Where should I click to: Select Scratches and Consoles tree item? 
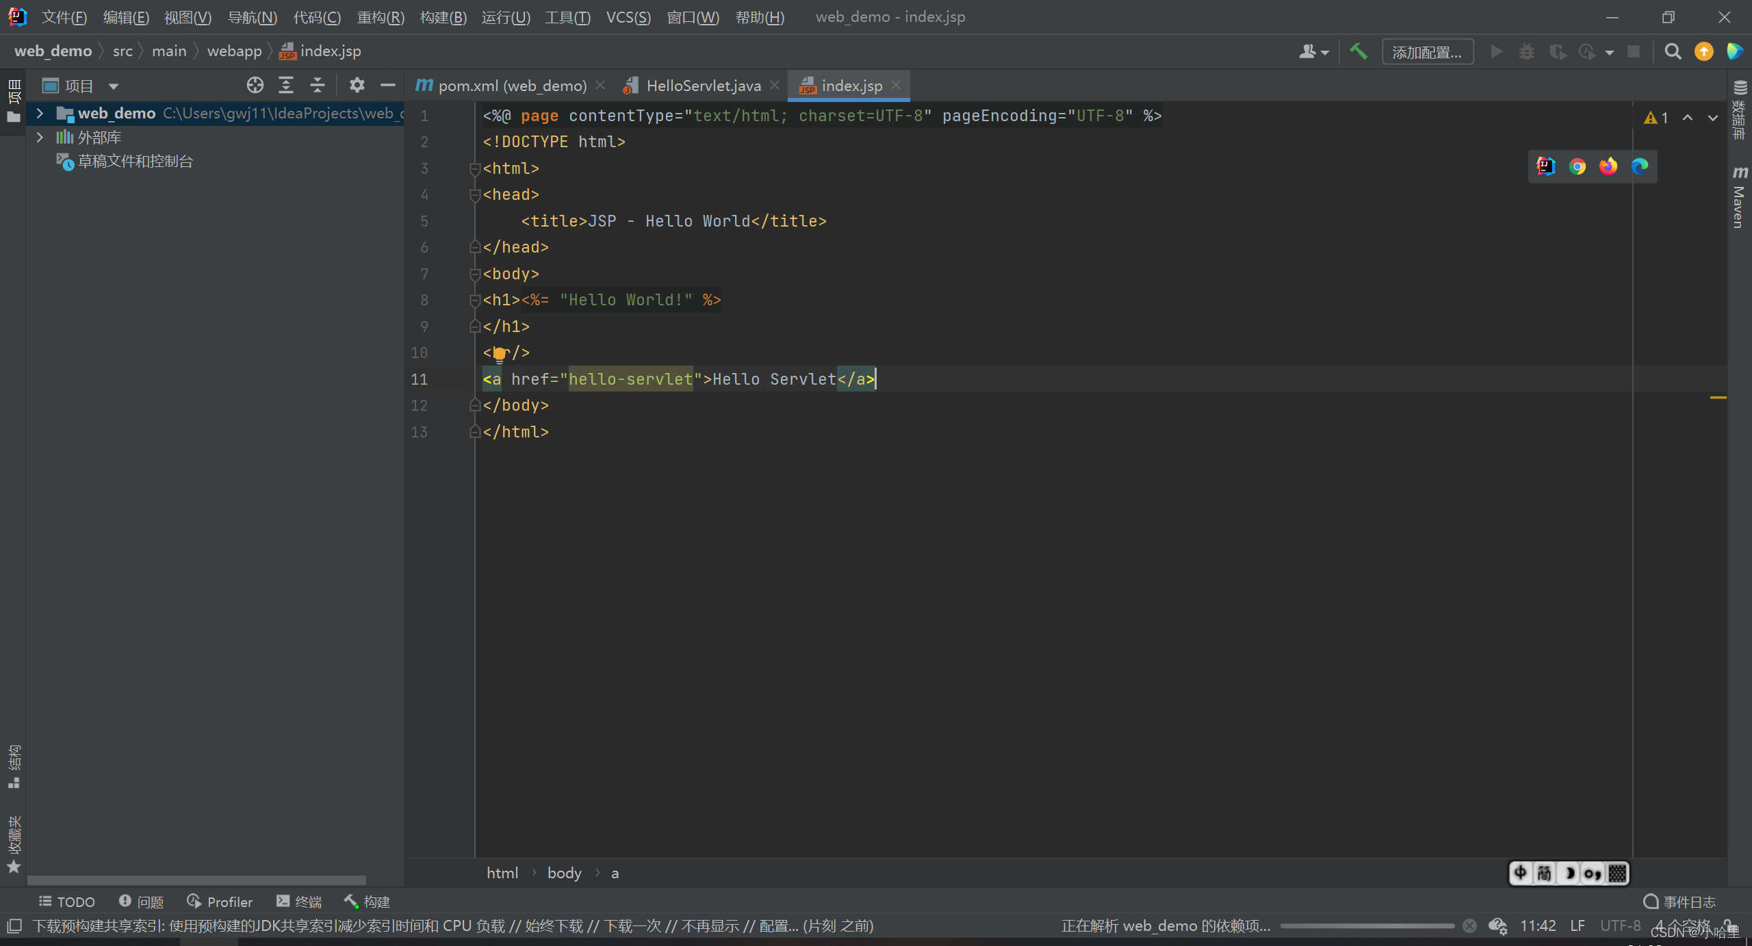coord(125,162)
